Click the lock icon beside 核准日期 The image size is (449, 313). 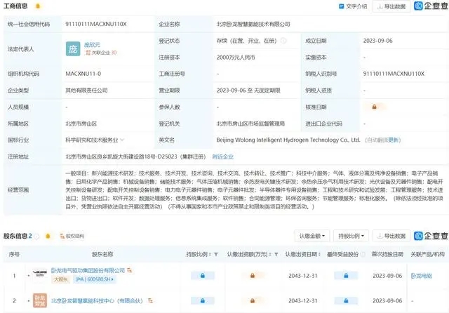tap(374, 107)
